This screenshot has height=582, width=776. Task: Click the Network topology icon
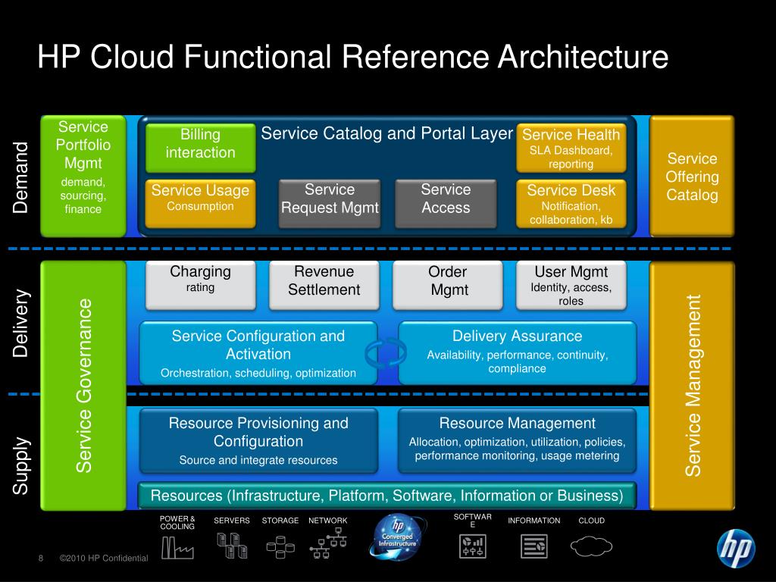pyautogui.click(x=328, y=543)
